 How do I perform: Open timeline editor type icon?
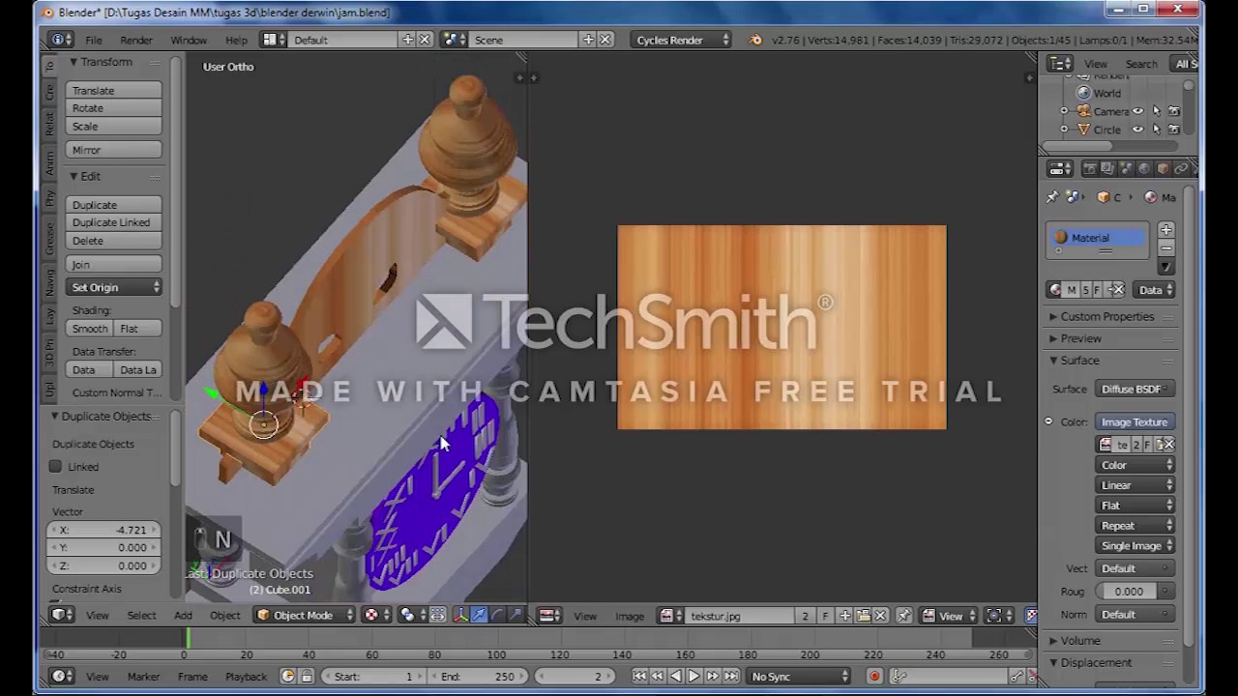tap(62, 677)
